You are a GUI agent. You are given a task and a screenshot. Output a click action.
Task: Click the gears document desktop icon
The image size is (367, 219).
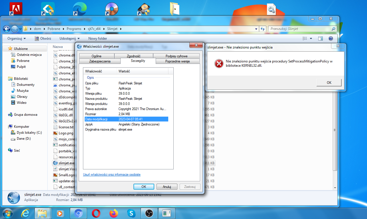tap(271, 9)
